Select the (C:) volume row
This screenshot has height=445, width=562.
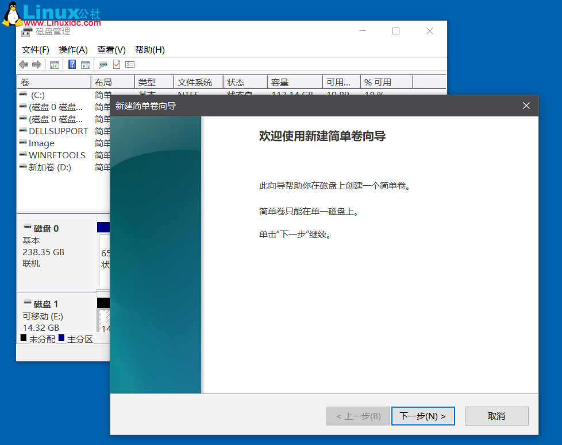point(64,95)
